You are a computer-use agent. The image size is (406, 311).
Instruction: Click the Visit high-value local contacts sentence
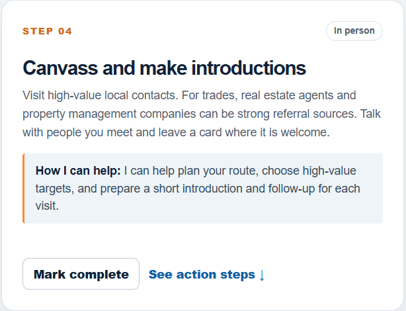coord(101,95)
